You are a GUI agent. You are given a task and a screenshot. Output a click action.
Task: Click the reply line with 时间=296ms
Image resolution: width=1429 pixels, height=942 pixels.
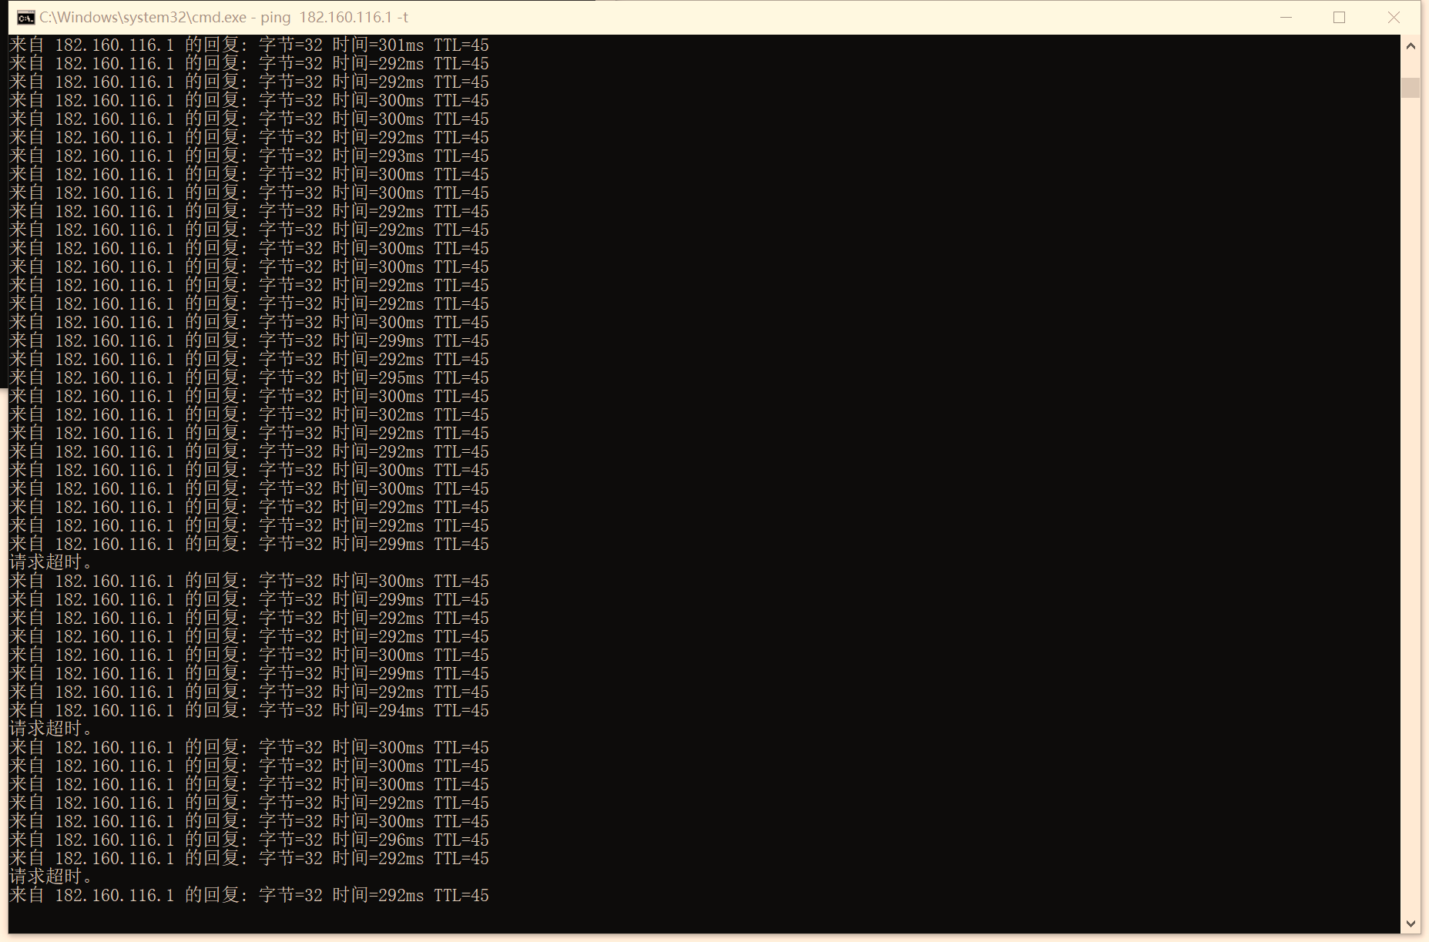[x=249, y=840]
